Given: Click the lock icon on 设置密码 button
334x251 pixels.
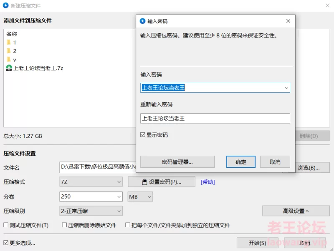Looking at the screenshot, I should tap(144, 182).
